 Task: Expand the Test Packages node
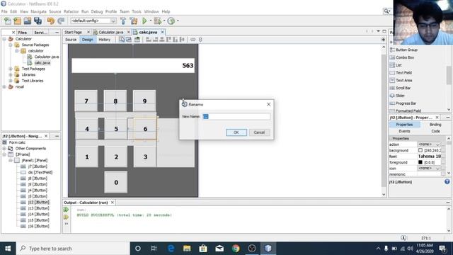(11, 69)
